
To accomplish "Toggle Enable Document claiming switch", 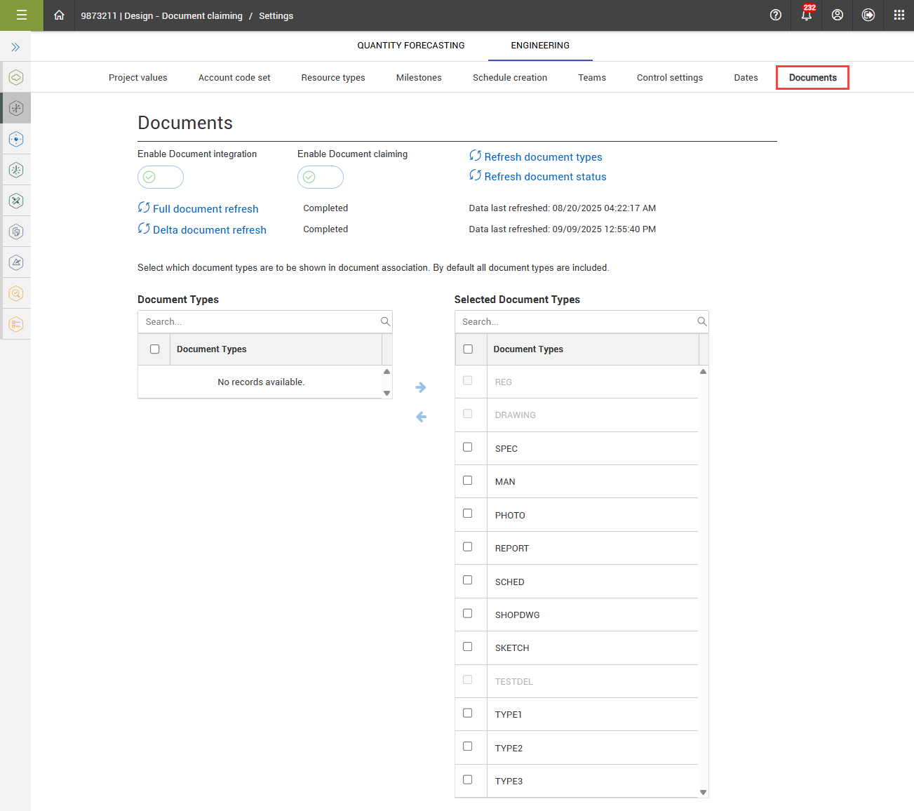I will pyautogui.click(x=321, y=177).
